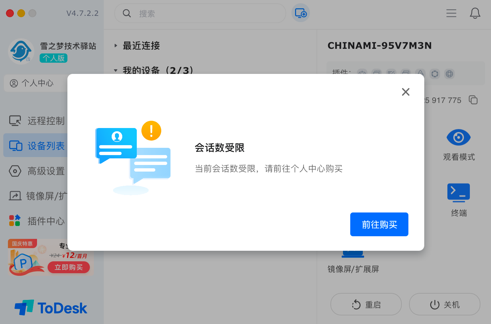Click the 关机 shutdown button
The image size is (491, 324).
click(x=444, y=305)
